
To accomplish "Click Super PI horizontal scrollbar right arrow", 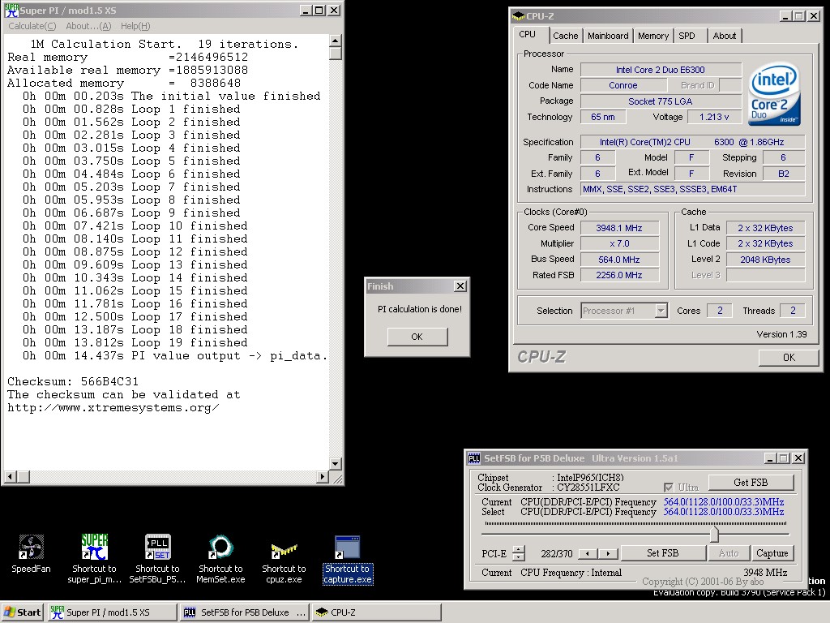I will click(x=323, y=477).
